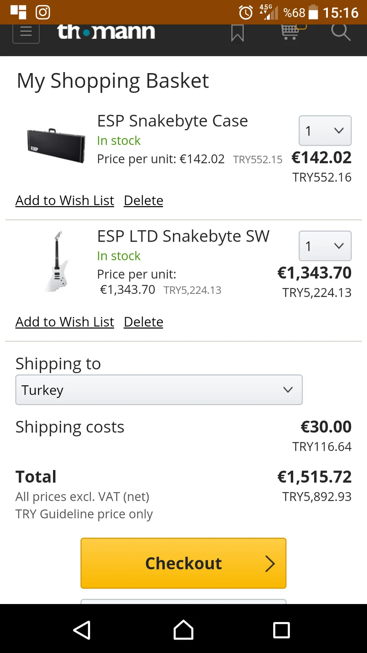Open the shopping cart icon
The width and height of the screenshot is (367, 653).
(x=290, y=32)
